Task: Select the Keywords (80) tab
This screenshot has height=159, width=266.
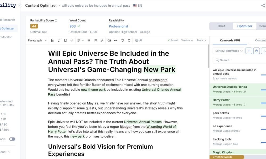Action: [x=230, y=40]
